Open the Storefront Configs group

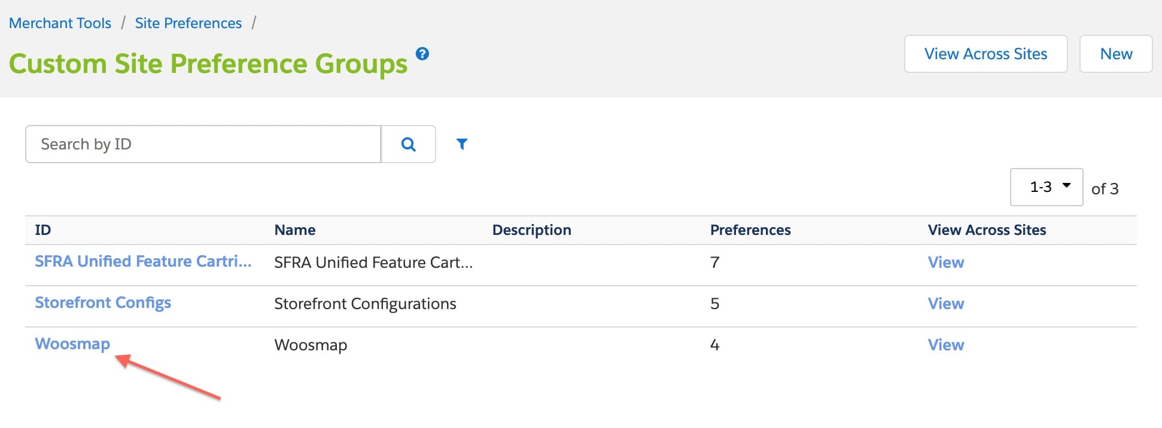click(x=103, y=302)
